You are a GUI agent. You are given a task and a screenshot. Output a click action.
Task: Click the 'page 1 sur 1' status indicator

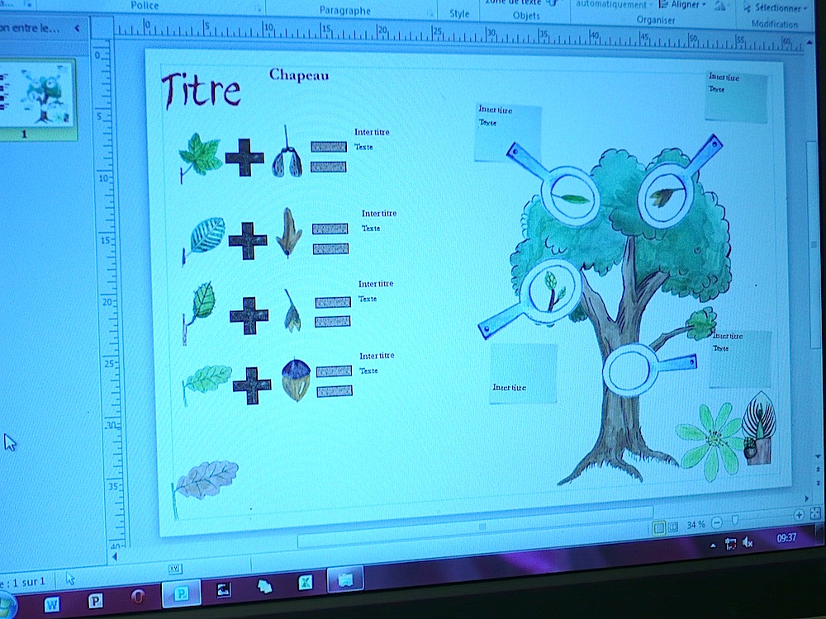click(x=24, y=582)
